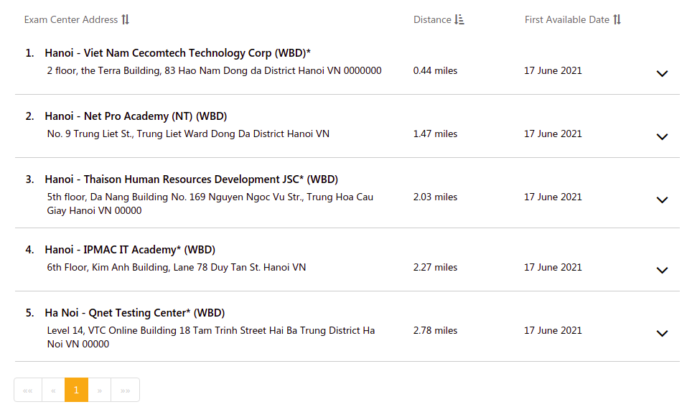Go to next page of results
This screenshot has width=692, height=407.
tap(100, 390)
